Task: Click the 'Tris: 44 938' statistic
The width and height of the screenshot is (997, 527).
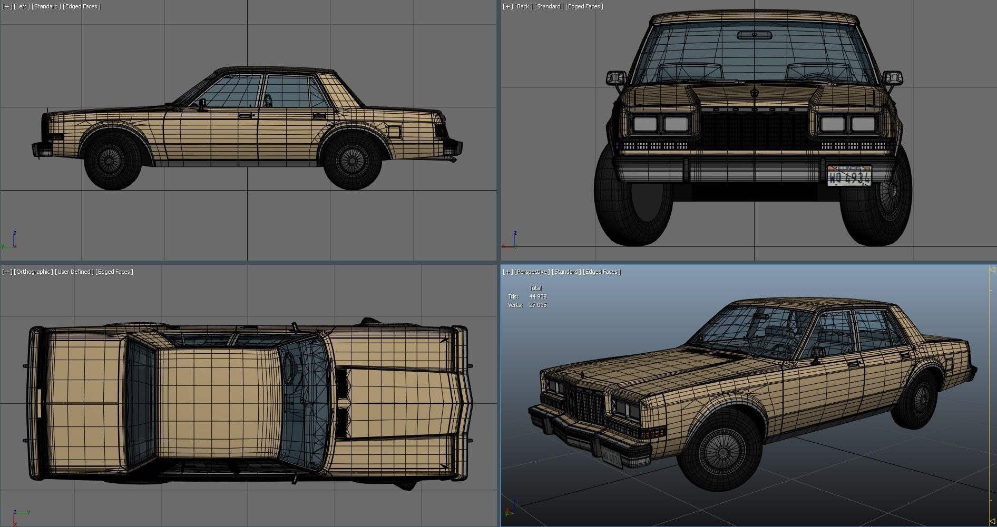Action: [527, 296]
